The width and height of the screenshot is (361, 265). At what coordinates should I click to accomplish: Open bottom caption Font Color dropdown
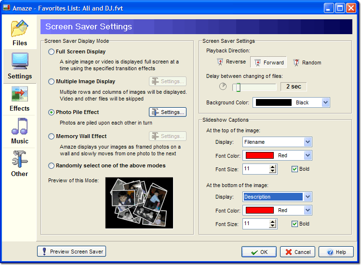click(x=308, y=210)
